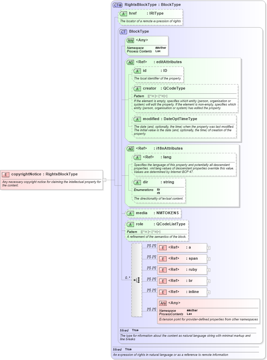Click 'The directionality of textual content.' text
The height and width of the screenshot is (360, 267).
coord(159,198)
